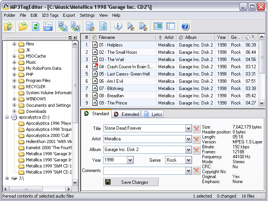Close the folder tree panel
Image resolution: width=268 pixels, height=201 pixels.
point(75,37)
